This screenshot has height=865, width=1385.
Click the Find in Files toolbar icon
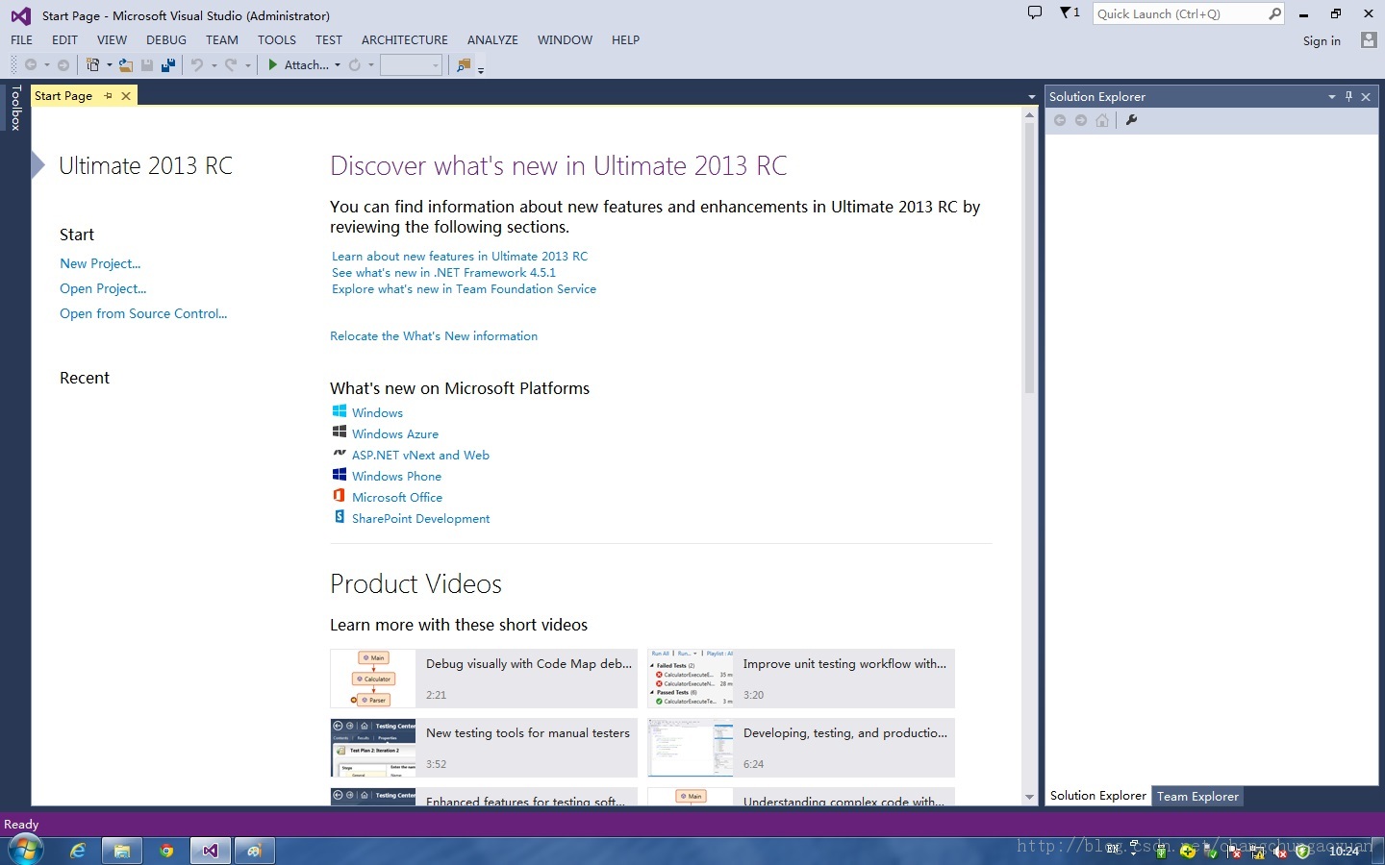pyautogui.click(x=464, y=65)
